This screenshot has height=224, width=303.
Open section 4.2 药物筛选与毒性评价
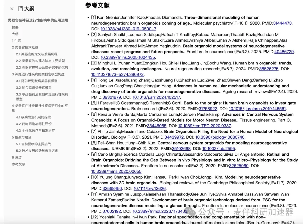click(34, 124)
